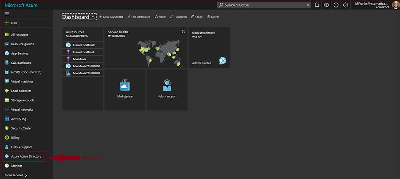Click Share in dashboard toolbar
400x179 pixels.
(160, 17)
